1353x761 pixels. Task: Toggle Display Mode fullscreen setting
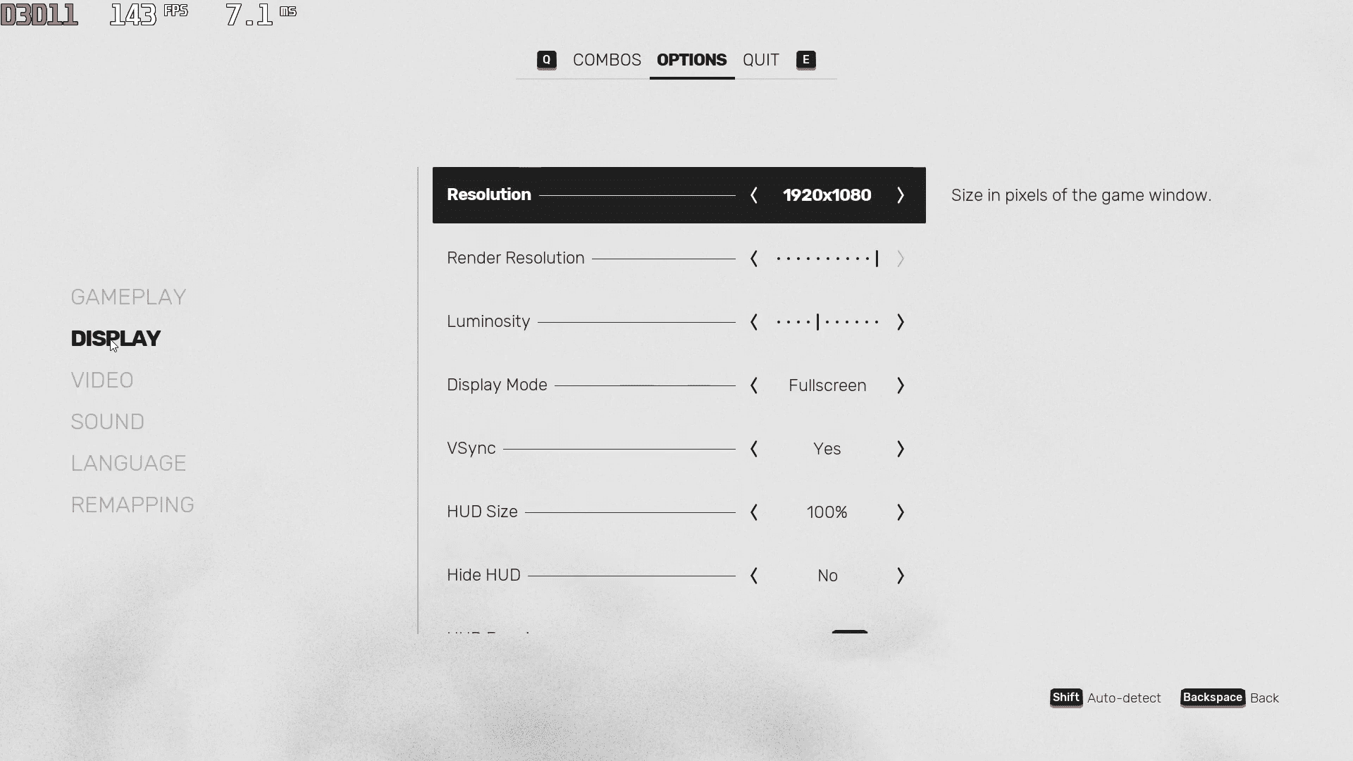[x=899, y=385]
